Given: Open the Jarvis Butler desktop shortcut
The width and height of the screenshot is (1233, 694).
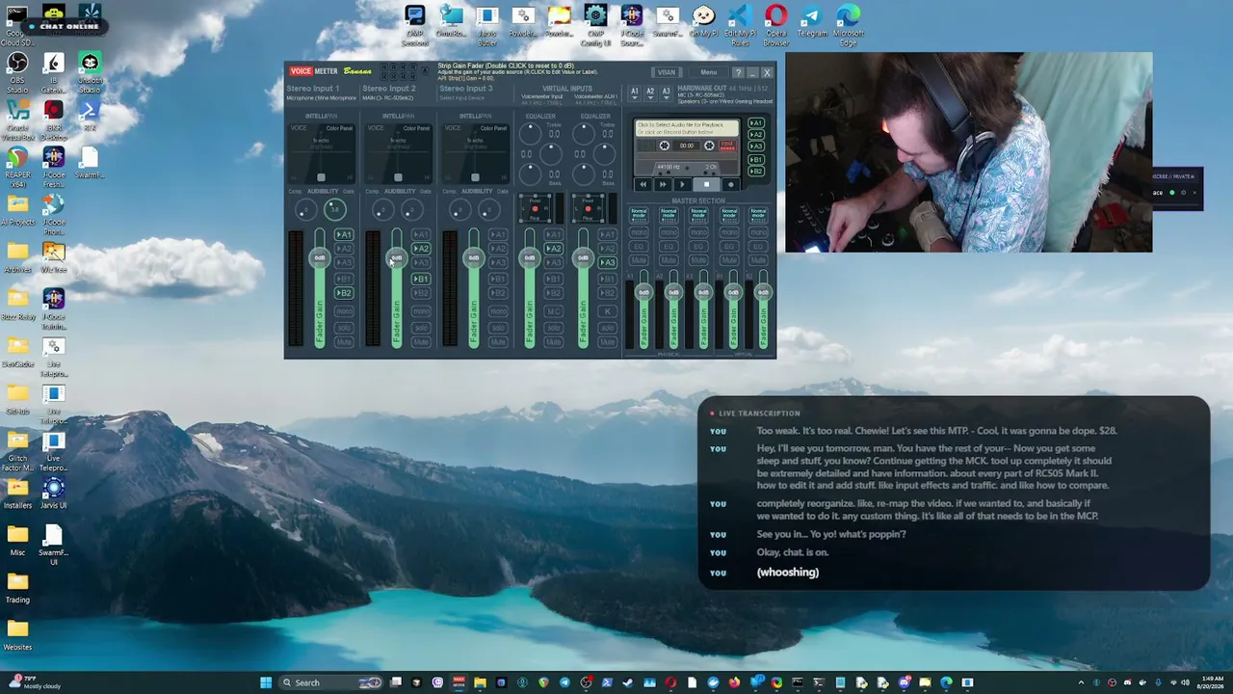Looking at the screenshot, I should point(487,24).
